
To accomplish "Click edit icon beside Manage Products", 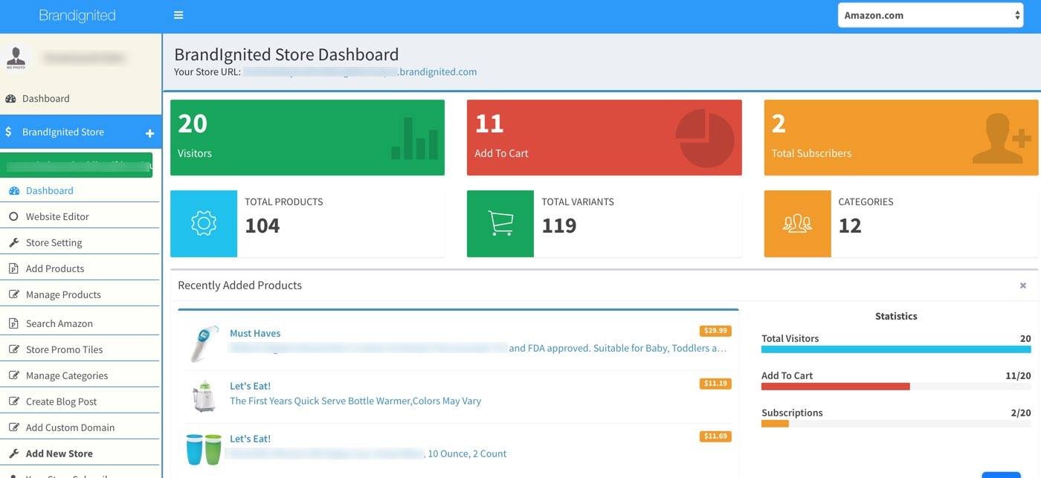I will click(13, 294).
